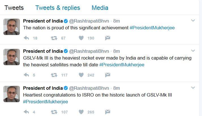The width and height of the screenshot is (202, 116).
Task: Like the heaviest rocket tweet
Action: [81, 75]
